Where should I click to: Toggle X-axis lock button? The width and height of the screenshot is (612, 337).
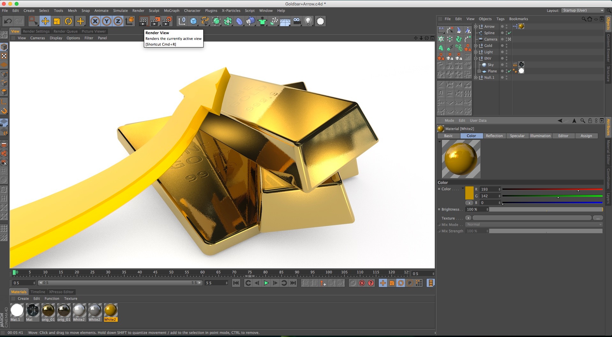[95, 21]
